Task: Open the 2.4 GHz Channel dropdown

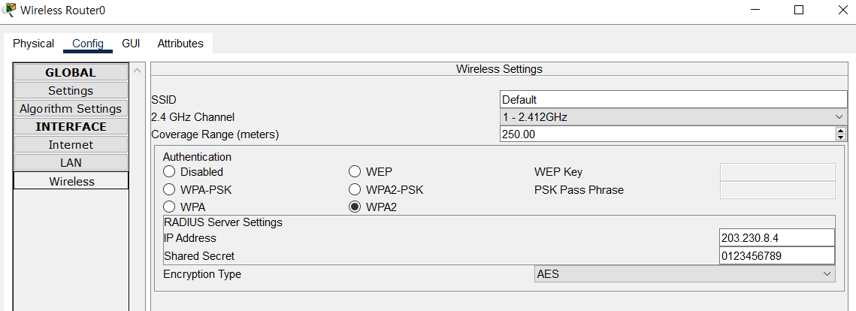Action: point(673,117)
